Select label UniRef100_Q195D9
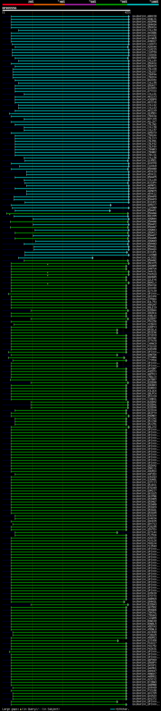 [144, 58]
